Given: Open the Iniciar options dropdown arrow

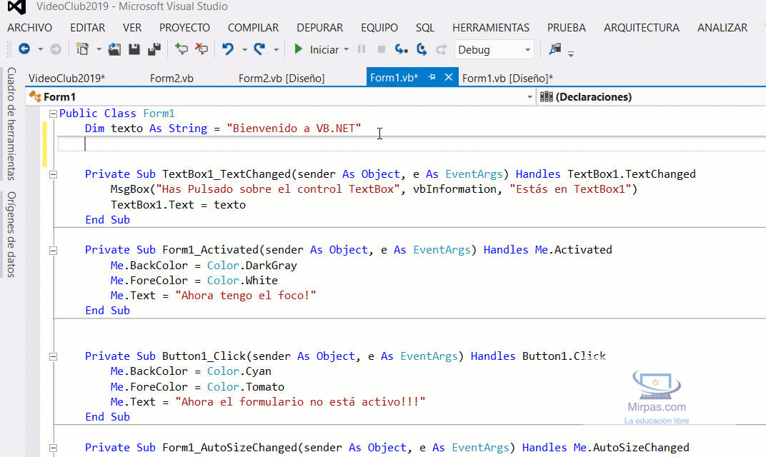Looking at the screenshot, I should pyautogui.click(x=347, y=49).
